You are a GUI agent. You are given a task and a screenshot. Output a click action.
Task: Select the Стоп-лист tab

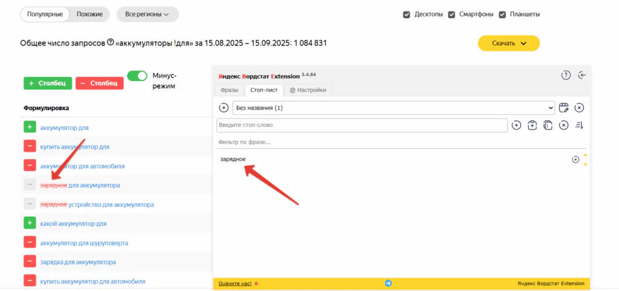pos(264,90)
